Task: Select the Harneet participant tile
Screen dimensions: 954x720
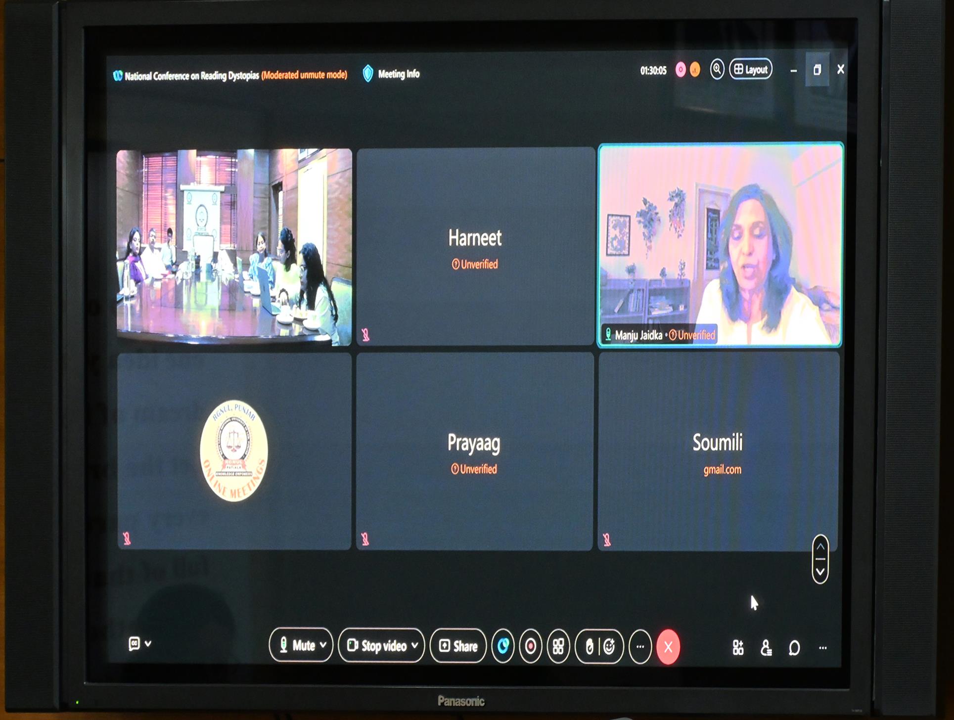Action: 475,246
